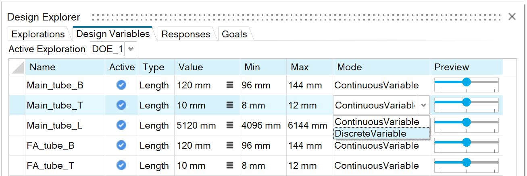Click the hamburger icon in Main_tube_T row
527x176 pixels.
click(230, 105)
